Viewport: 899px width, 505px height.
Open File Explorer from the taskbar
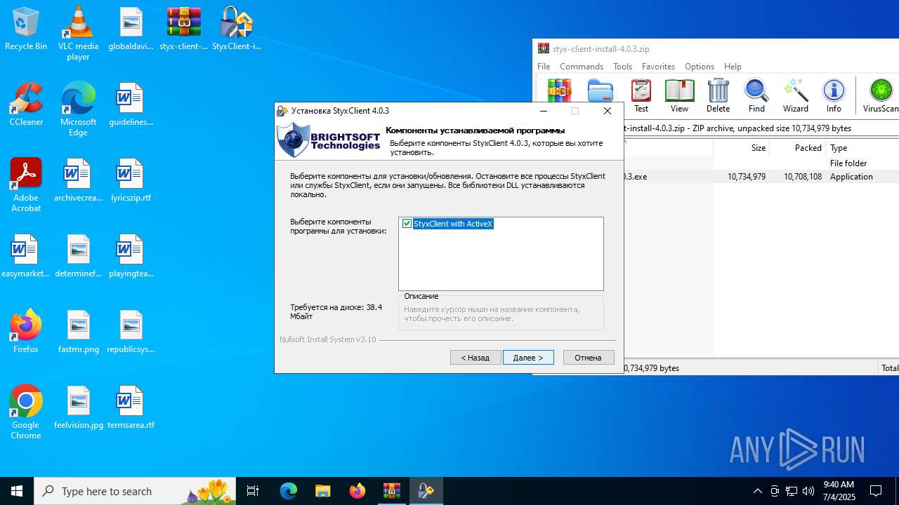point(322,491)
